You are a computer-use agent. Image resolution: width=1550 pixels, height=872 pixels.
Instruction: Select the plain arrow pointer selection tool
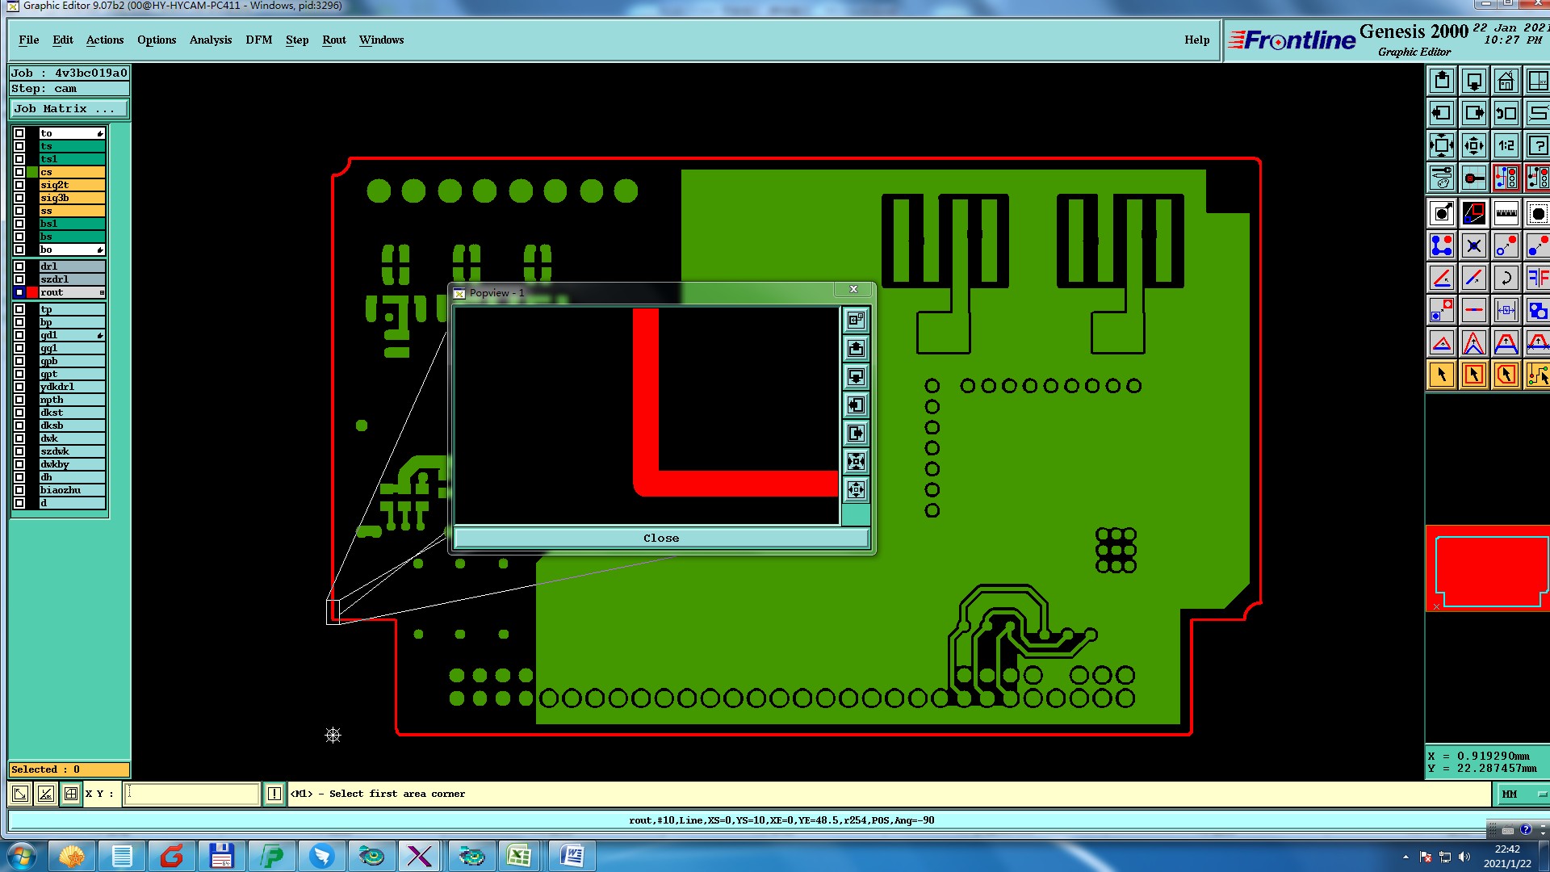pyautogui.click(x=1442, y=375)
